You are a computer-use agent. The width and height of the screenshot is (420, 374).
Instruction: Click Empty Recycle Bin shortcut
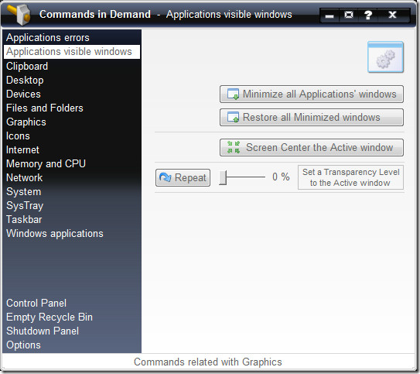pos(50,317)
